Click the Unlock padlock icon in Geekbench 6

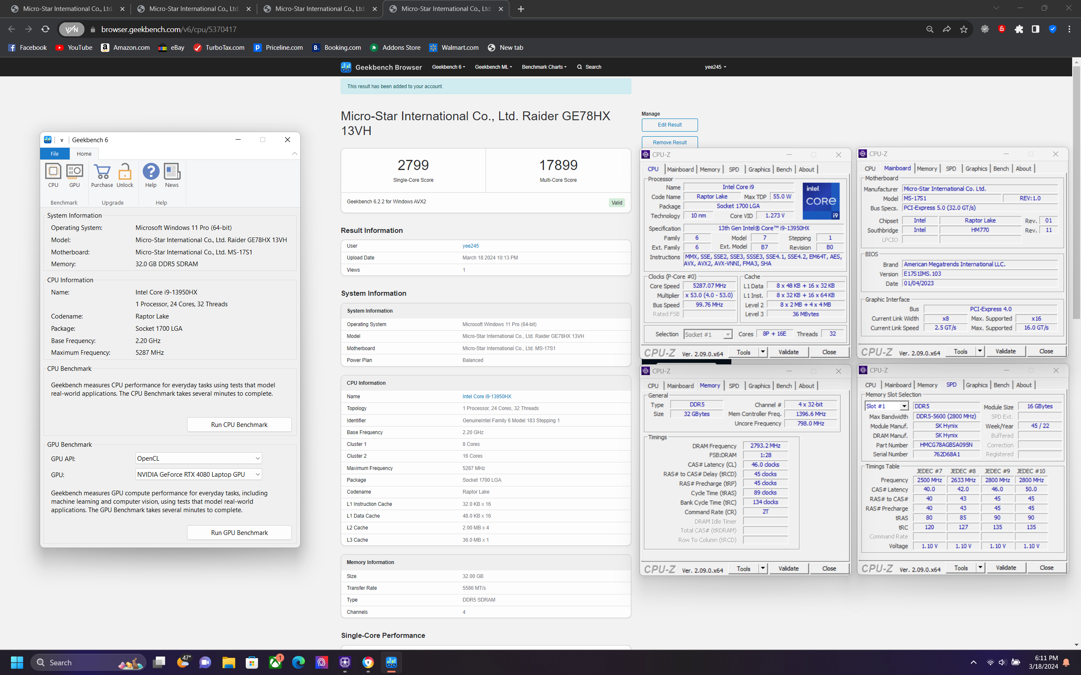pos(125,175)
